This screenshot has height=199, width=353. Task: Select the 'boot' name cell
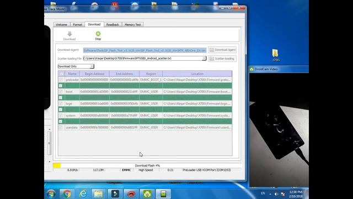click(72, 92)
